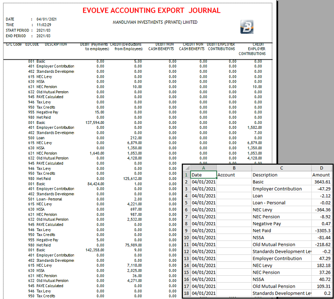Click the Old Mutual Pension credit value 4,271.00

[x=135, y=281]
